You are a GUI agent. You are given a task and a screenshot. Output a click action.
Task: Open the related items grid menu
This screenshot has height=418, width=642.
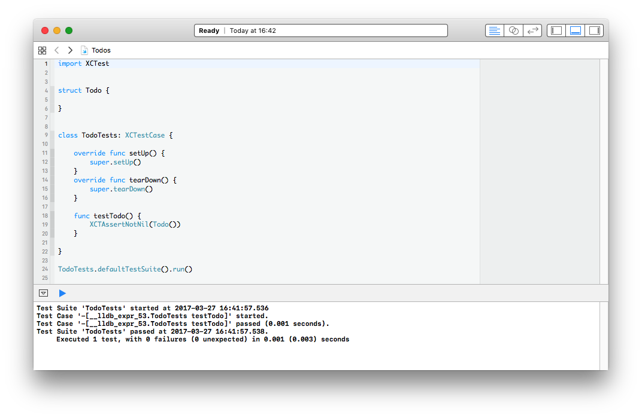pos(42,50)
